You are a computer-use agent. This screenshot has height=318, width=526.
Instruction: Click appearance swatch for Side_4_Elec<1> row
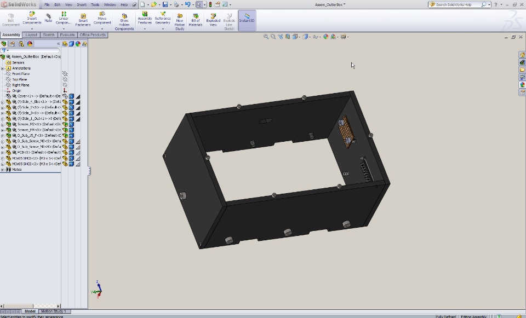(x=78, y=102)
